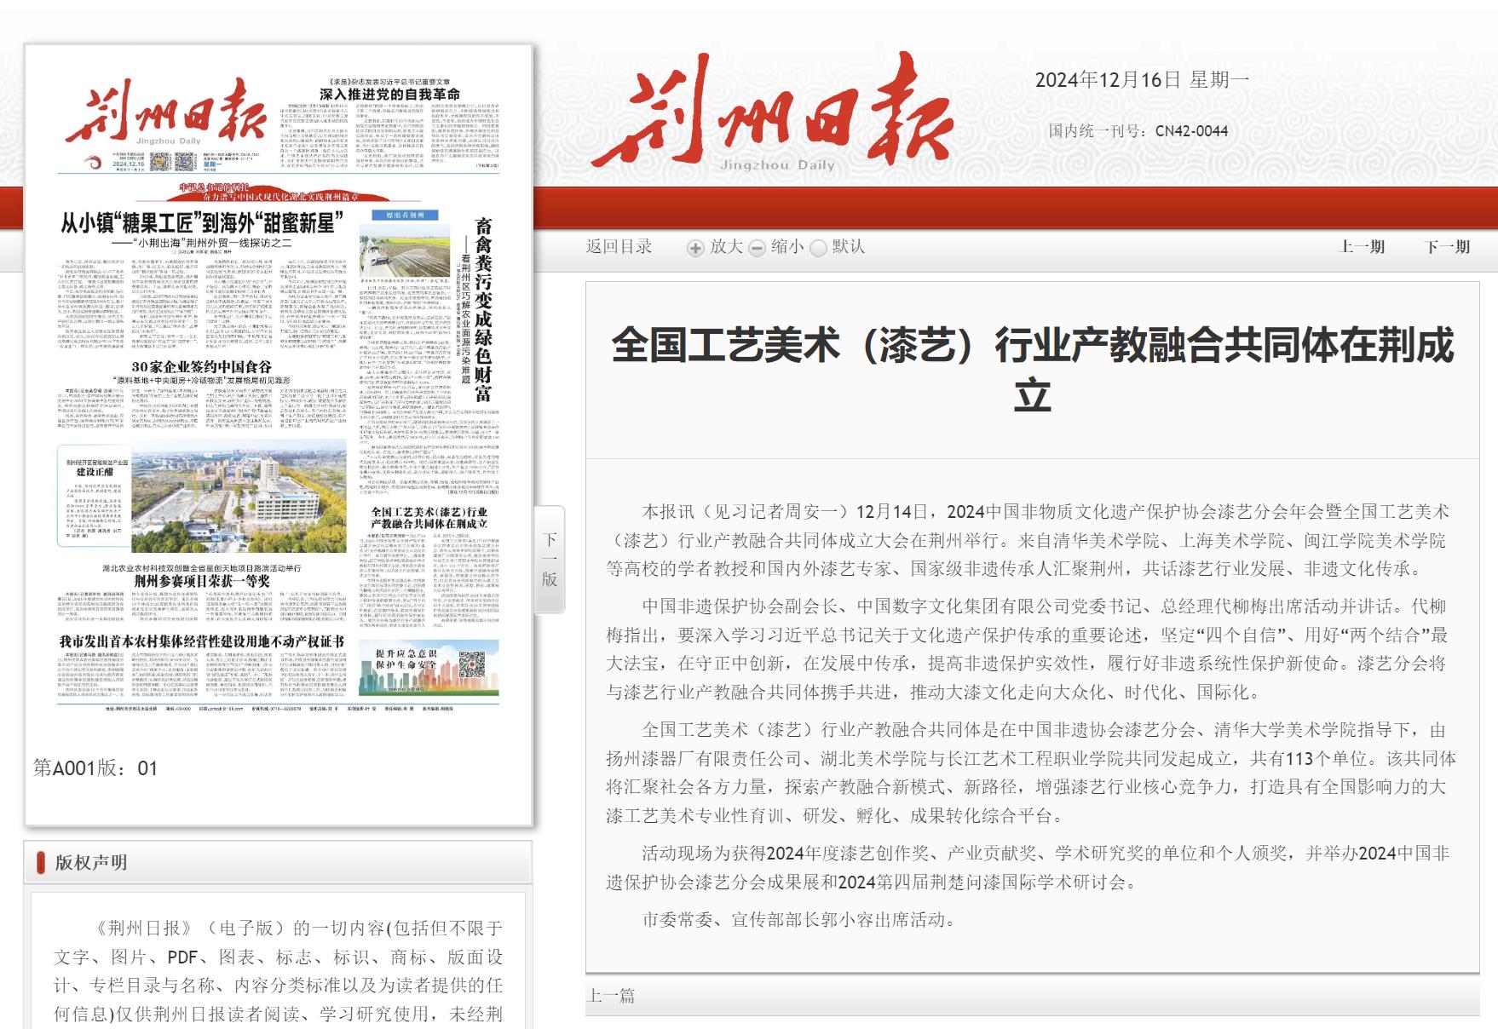1498x1029 pixels.
Task: Click the Jingzhou Daily English subtitle in header
Action: 777,165
